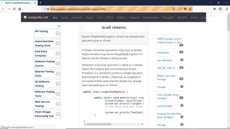Screen dimensions: 230x129
Task: Toggle reader view icon in address bar
Action: pos(174,9)
